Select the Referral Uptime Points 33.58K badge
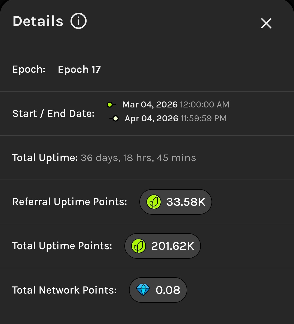 click(x=176, y=202)
